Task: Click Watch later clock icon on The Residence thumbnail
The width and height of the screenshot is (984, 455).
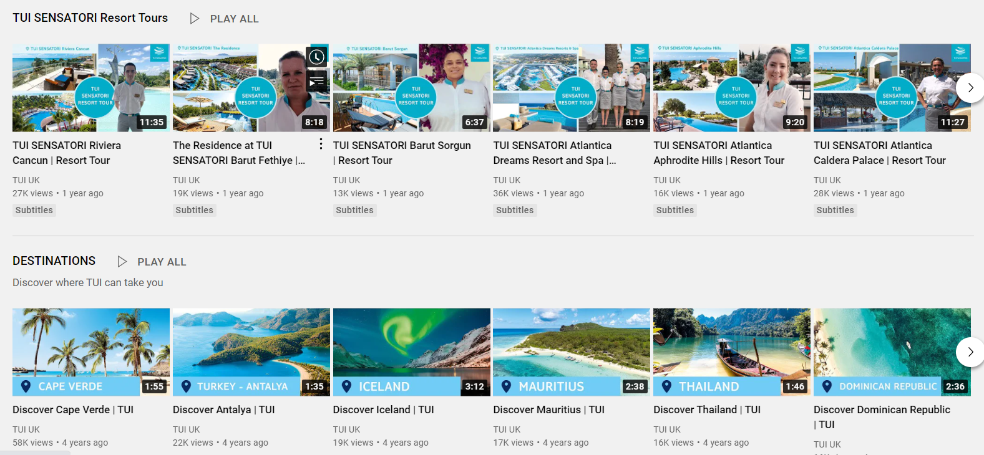Action: click(x=317, y=57)
